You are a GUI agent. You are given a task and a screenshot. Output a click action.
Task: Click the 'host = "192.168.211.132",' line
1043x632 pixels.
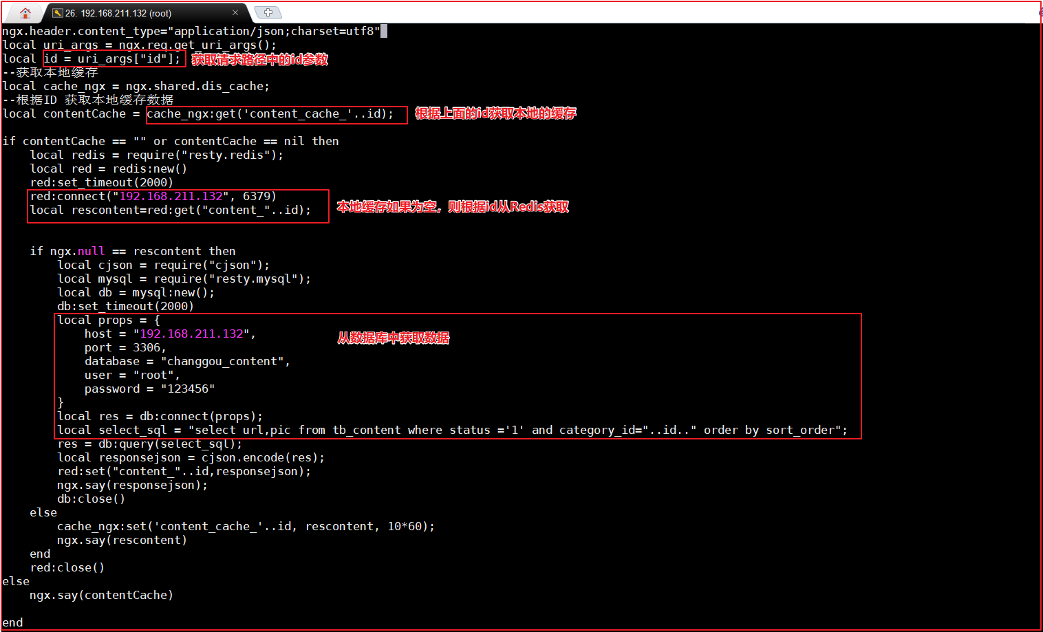click(171, 334)
